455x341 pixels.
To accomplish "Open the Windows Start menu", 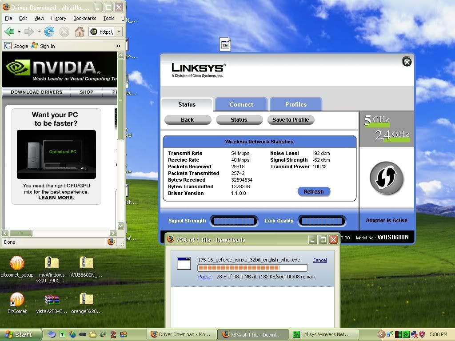I will coord(20,334).
